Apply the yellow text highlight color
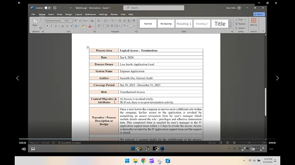Viewport: 295px width, 165px height. (x=83, y=26)
